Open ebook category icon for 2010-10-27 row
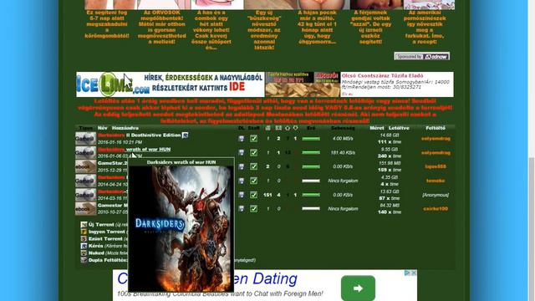535x301 pixels. tap(85, 208)
